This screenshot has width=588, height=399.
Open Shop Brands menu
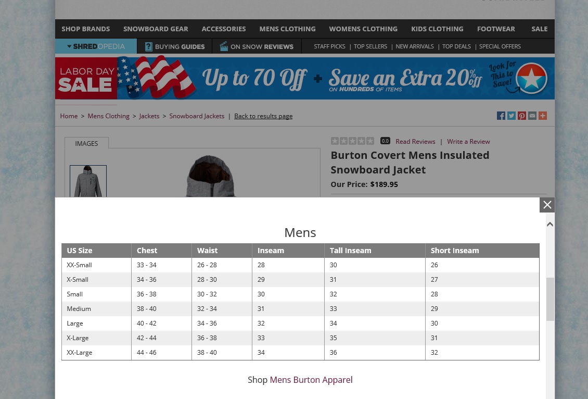tap(85, 29)
